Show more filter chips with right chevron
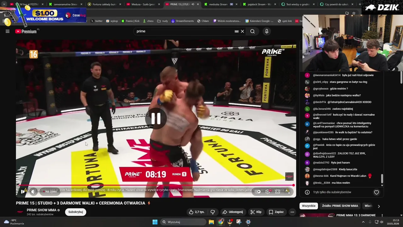This screenshot has width=403, height=227. pyautogui.click(x=379, y=206)
